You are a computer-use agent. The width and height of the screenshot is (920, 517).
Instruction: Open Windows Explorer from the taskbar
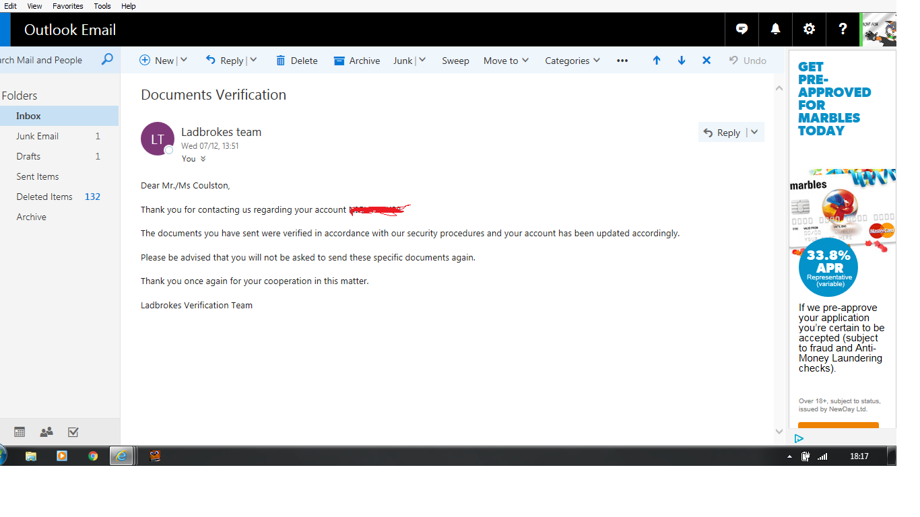pos(31,456)
